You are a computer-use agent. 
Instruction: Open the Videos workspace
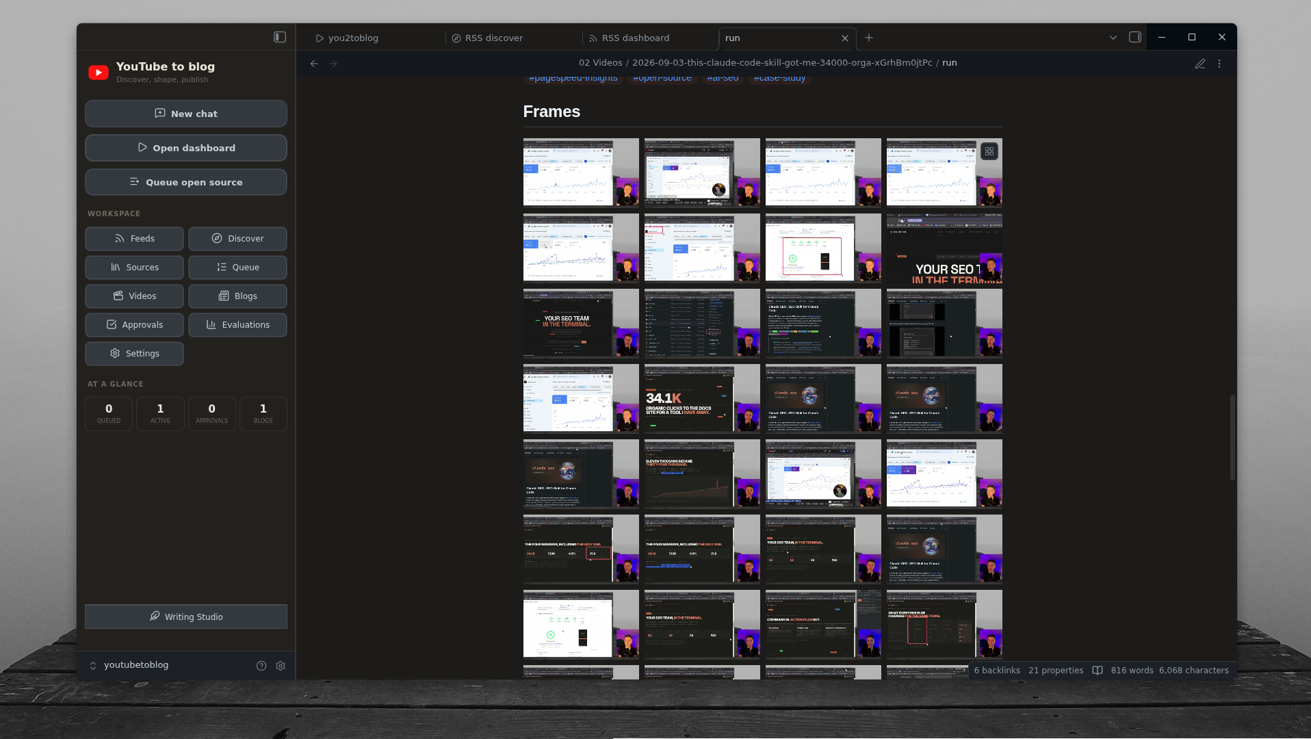click(134, 296)
